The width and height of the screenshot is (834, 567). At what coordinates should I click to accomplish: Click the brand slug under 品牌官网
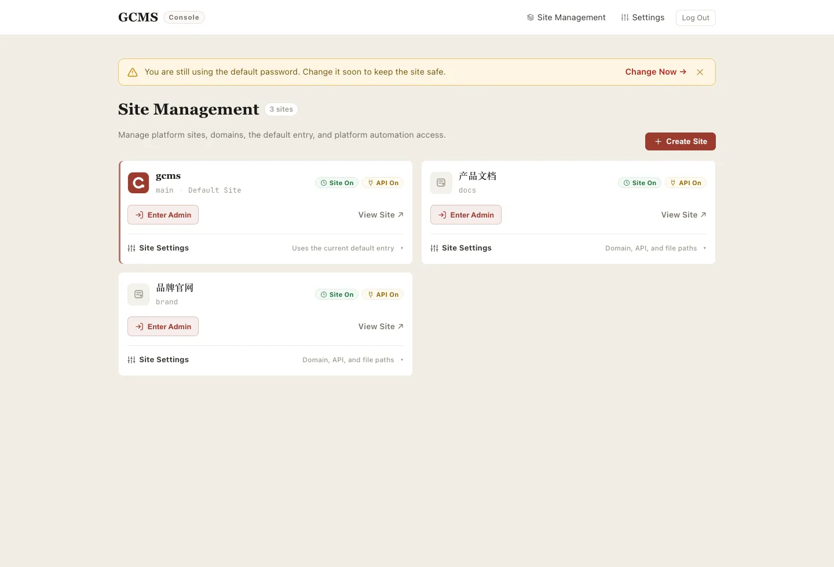(167, 302)
